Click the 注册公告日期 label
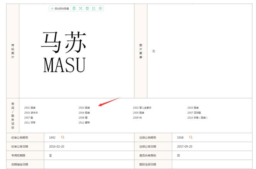256x169 pixels. 147,147
